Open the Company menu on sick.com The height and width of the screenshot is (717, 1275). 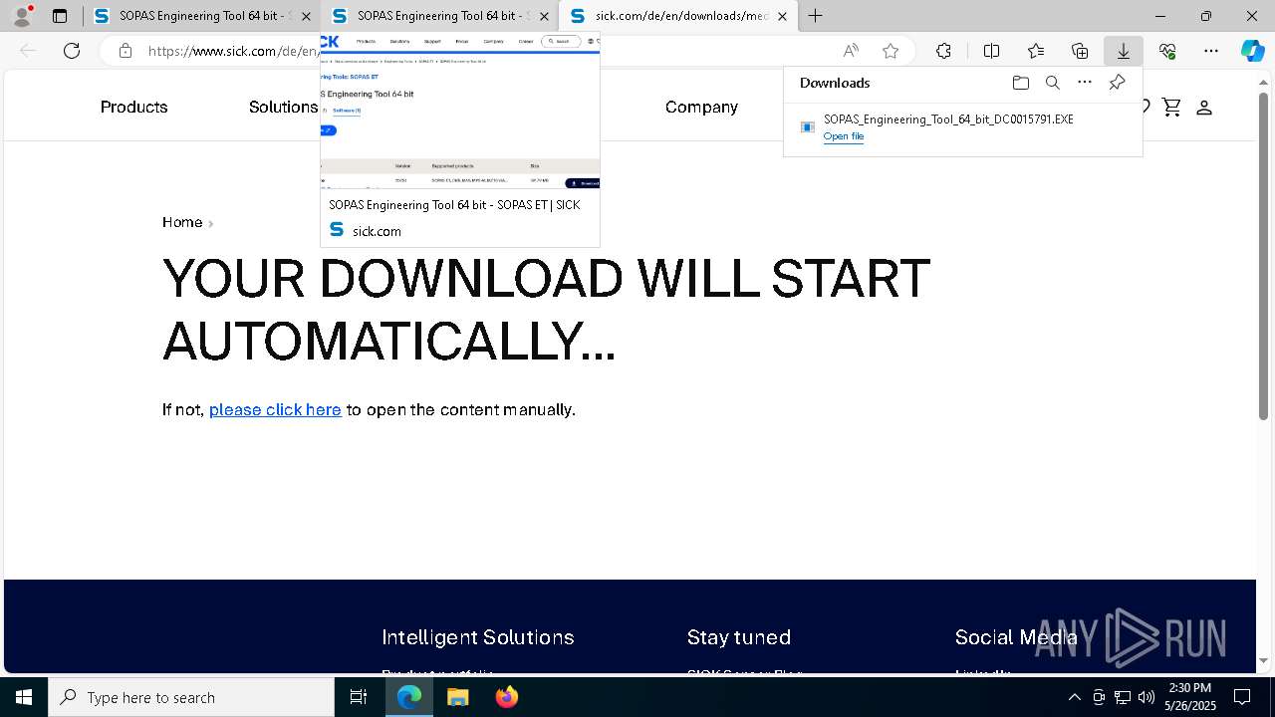pyautogui.click(x=701, y=107)
